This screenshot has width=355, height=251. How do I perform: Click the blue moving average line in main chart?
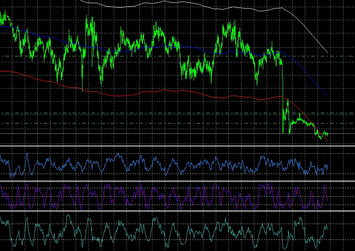[x=159, y=47]
